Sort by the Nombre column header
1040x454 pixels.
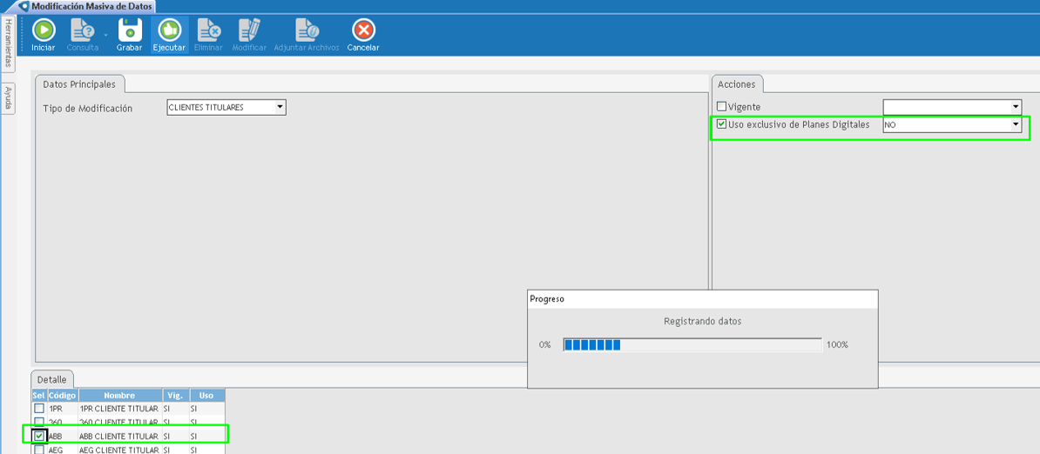[119, 395]
